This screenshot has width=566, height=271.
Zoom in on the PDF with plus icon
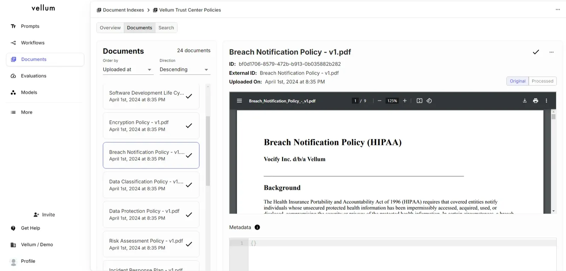tap(405, 101)
